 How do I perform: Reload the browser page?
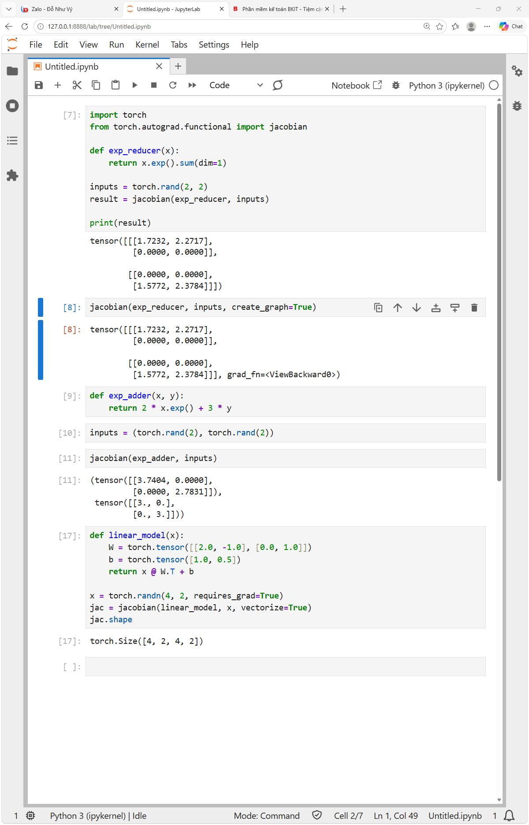(25, 26)
